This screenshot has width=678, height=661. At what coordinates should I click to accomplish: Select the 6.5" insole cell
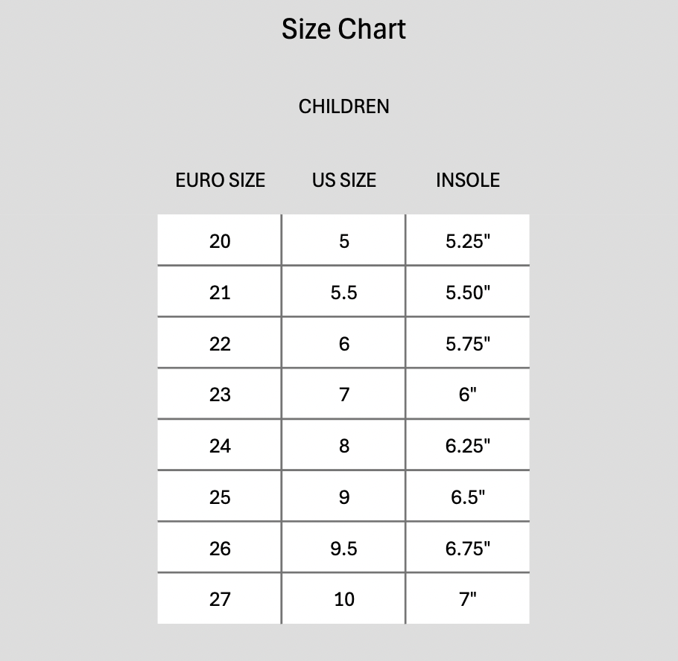[467, 496]
